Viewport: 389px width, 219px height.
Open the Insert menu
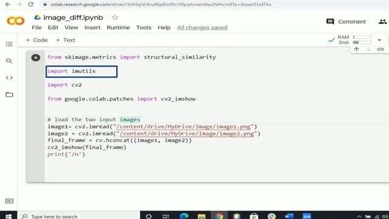(92, 27)
